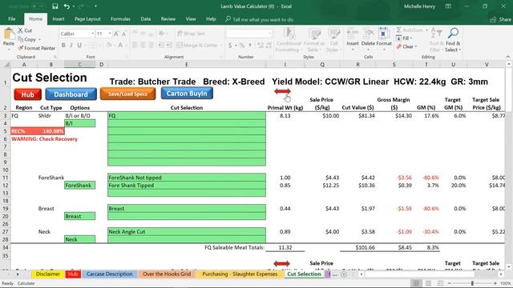
Task: Open the B/I option dropdown cell
Action: click(x=80, y=123)
